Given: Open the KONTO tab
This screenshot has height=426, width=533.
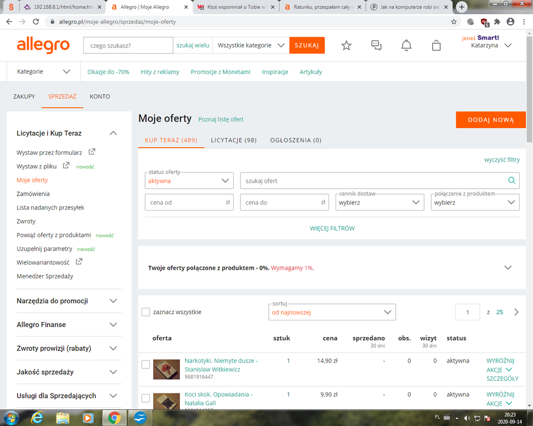Looking at the screenshot, I should click(100, 97).
